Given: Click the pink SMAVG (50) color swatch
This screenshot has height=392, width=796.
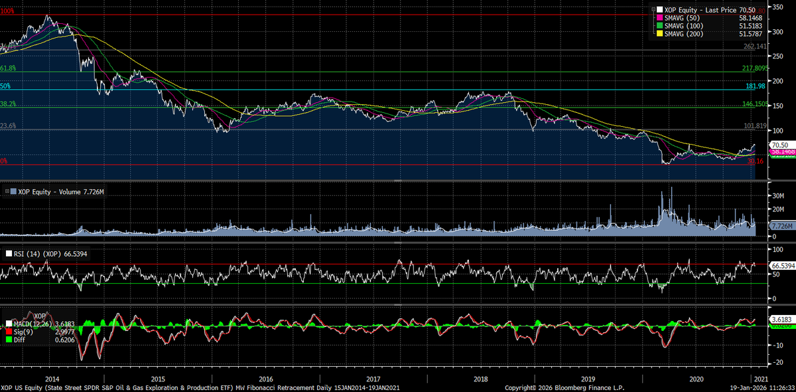Looking at the screenshot, I should [659, 18].
